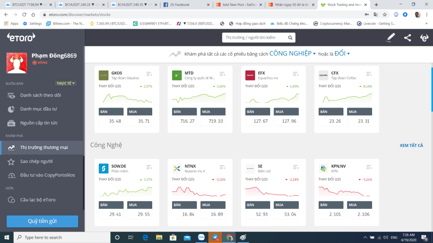
Task: Click the Quỹ tiền gửi button
Action: 42,221
